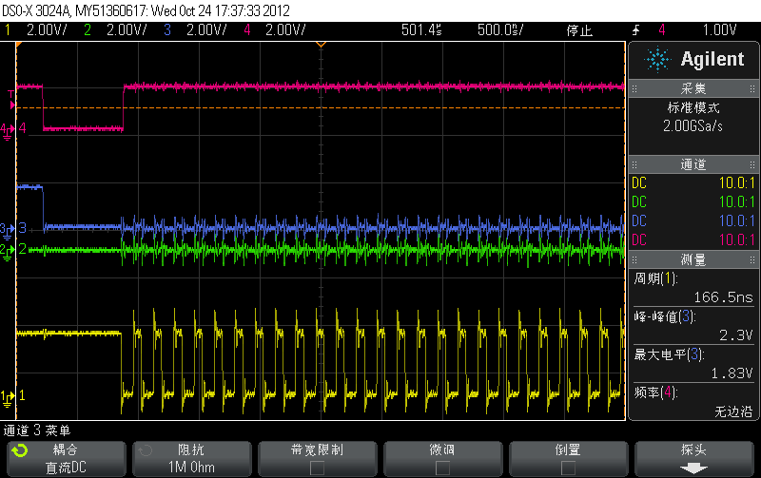The height and width of the screenshot is (478, 761).
Task: Open the 采集 acquisition panel header
Action: click(x=693, y=88)
